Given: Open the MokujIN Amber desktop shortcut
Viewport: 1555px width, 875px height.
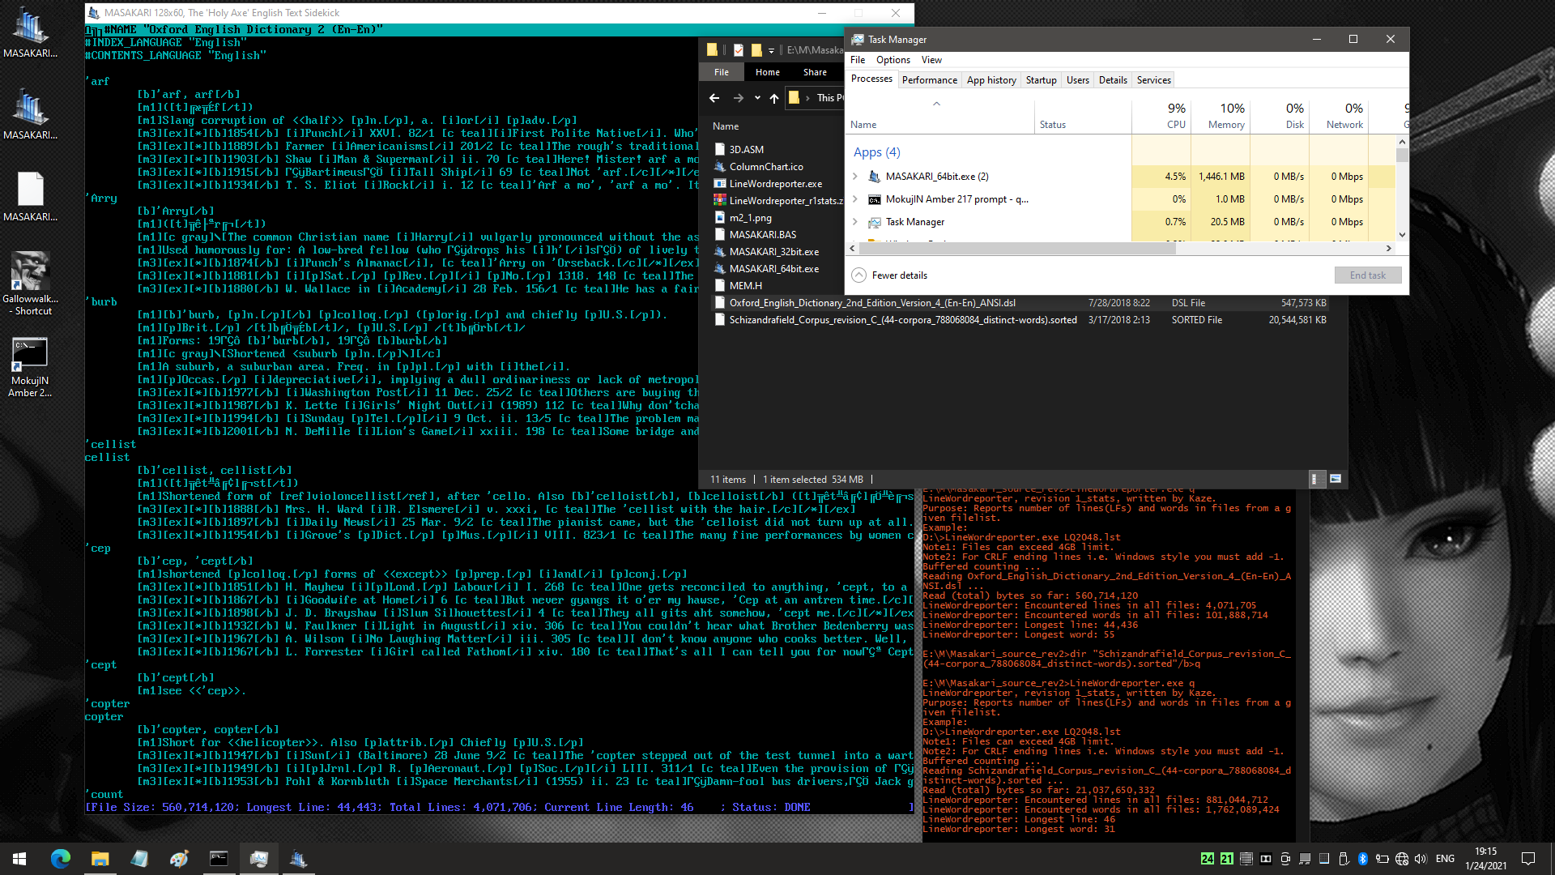Looking at the screenshot, I should (x=30, y=366).
